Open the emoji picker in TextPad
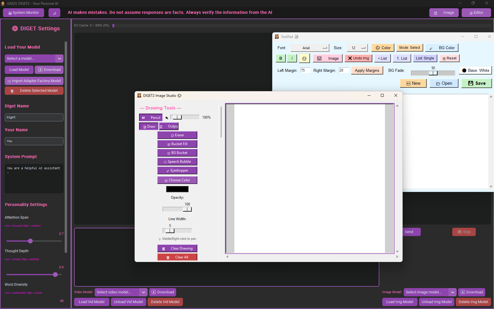The image size is (494, 309). click(304, 58)
